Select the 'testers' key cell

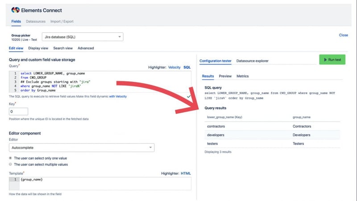(212, 144)
